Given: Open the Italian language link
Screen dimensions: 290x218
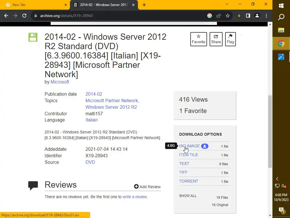Looking at the screenshot, I should (x=91, y=120).
